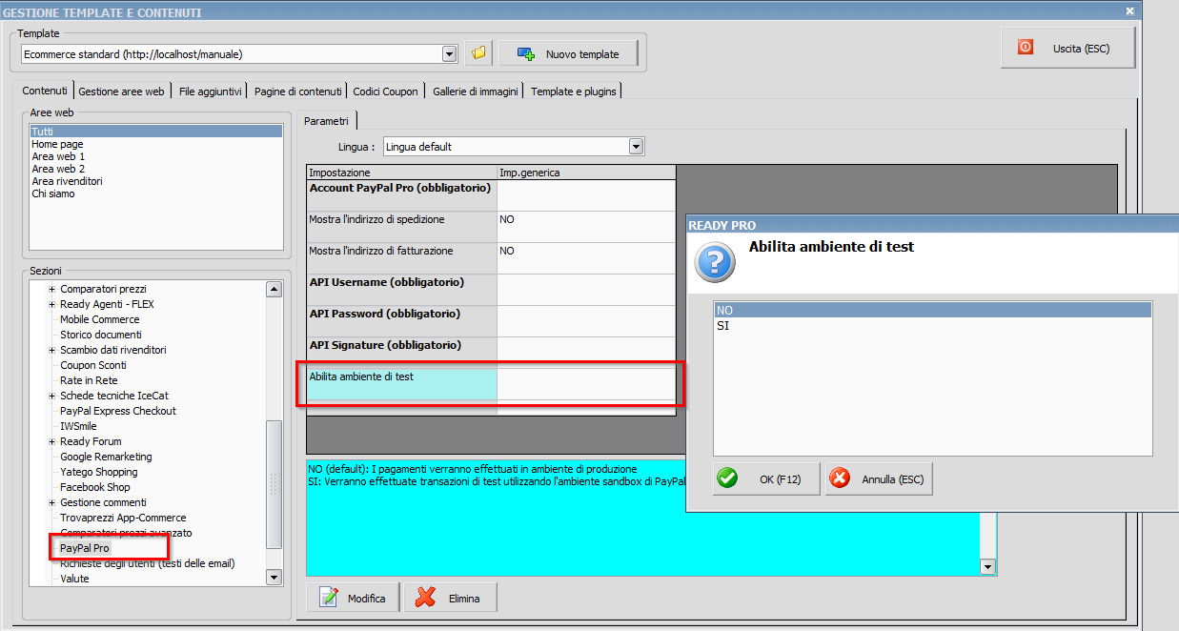
Task: Click Mostra l'indirizzo di spedizione row
Action: tap(491, 227)
